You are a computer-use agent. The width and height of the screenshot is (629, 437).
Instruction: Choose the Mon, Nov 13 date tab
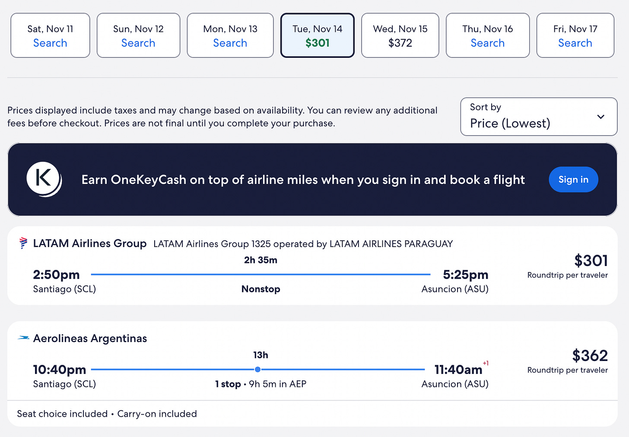click(230, 35)
